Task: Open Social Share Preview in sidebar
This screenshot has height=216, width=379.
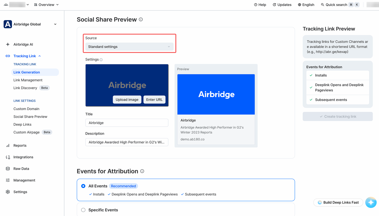Action: pyautogui.click(x=30, y=117)
